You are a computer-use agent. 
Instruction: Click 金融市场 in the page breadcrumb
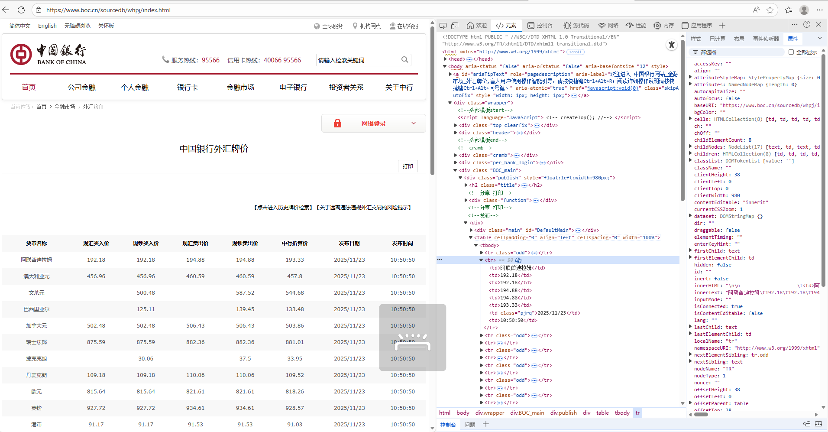(x=65, y=107)
